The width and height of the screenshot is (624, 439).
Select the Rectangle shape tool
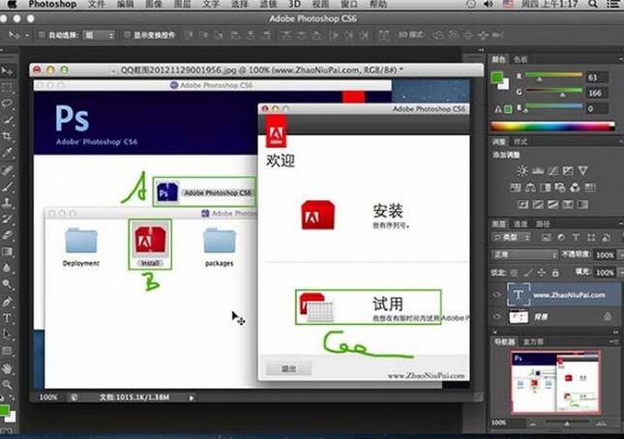tap(7, 351)
